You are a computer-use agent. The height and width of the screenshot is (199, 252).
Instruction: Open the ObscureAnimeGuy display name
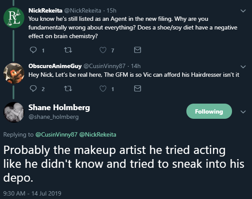(55, 66)
